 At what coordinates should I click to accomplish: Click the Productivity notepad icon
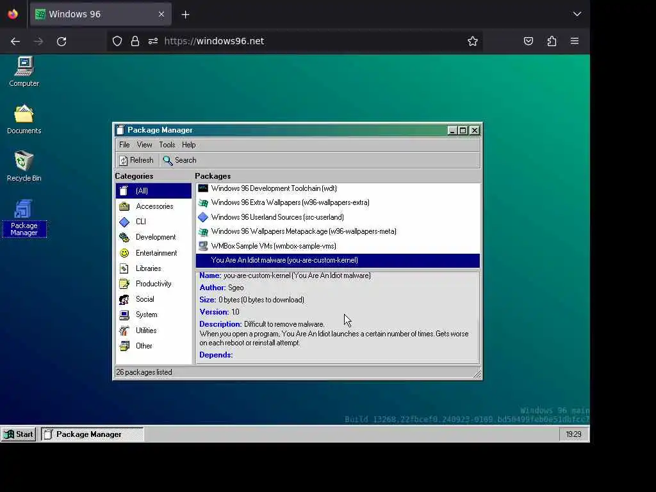(124, 284)
